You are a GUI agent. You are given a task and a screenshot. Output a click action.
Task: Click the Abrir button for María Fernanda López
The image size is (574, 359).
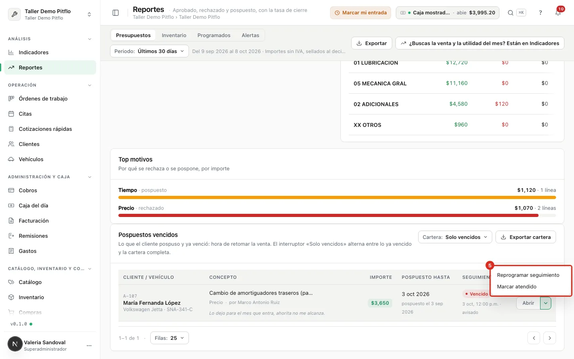point(528,303)
